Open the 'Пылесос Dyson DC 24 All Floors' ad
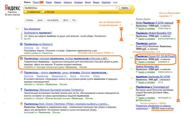Screen dimensions: 184x117 click(156, 56)
